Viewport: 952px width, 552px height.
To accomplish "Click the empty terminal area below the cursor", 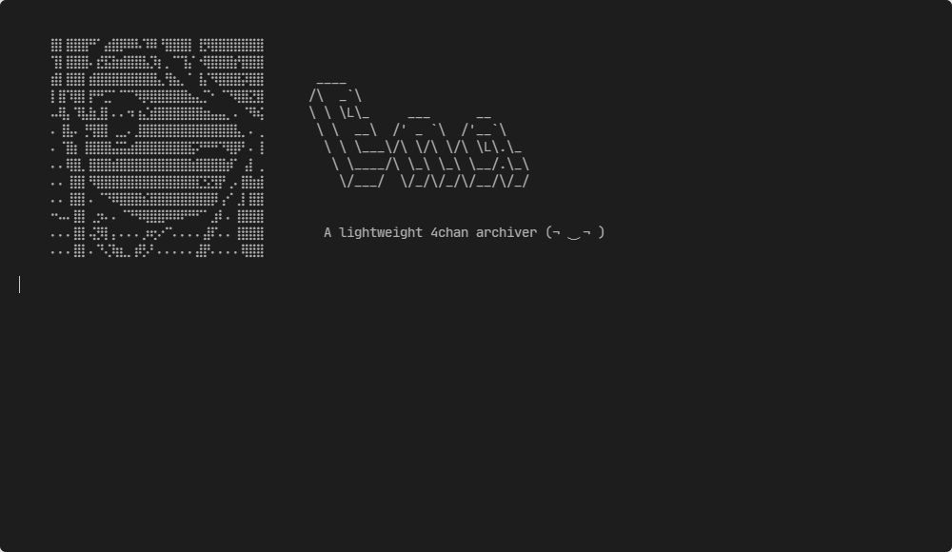I will [476, 419].
